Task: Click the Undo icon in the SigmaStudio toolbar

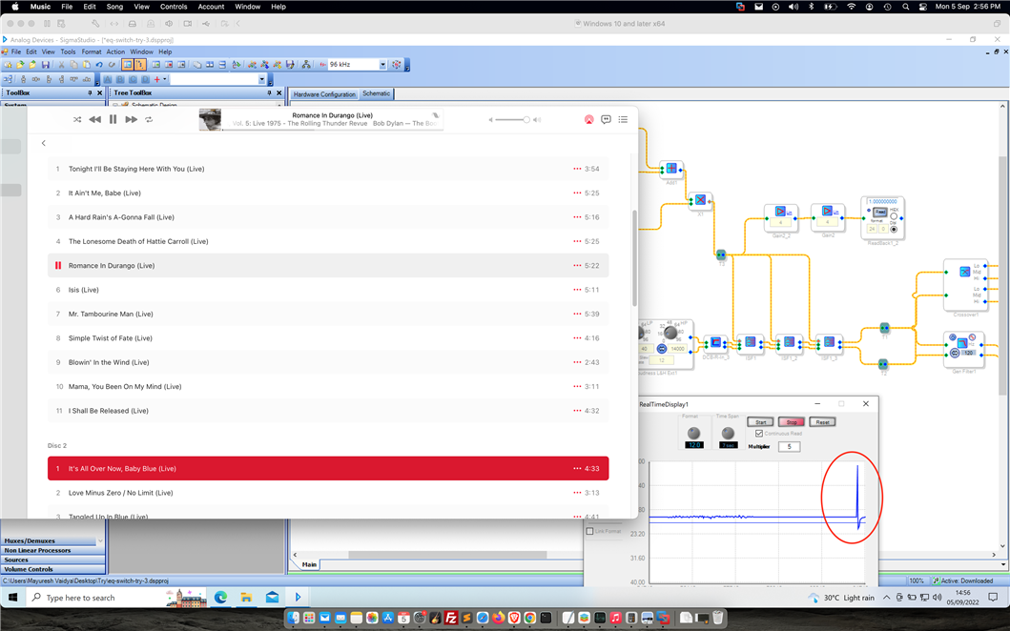Action: tap(98, 65)
